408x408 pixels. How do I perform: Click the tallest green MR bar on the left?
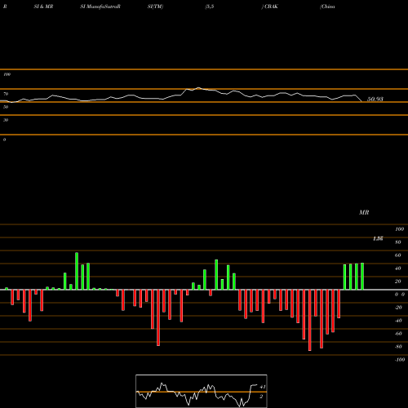click(x=77, y=271)
